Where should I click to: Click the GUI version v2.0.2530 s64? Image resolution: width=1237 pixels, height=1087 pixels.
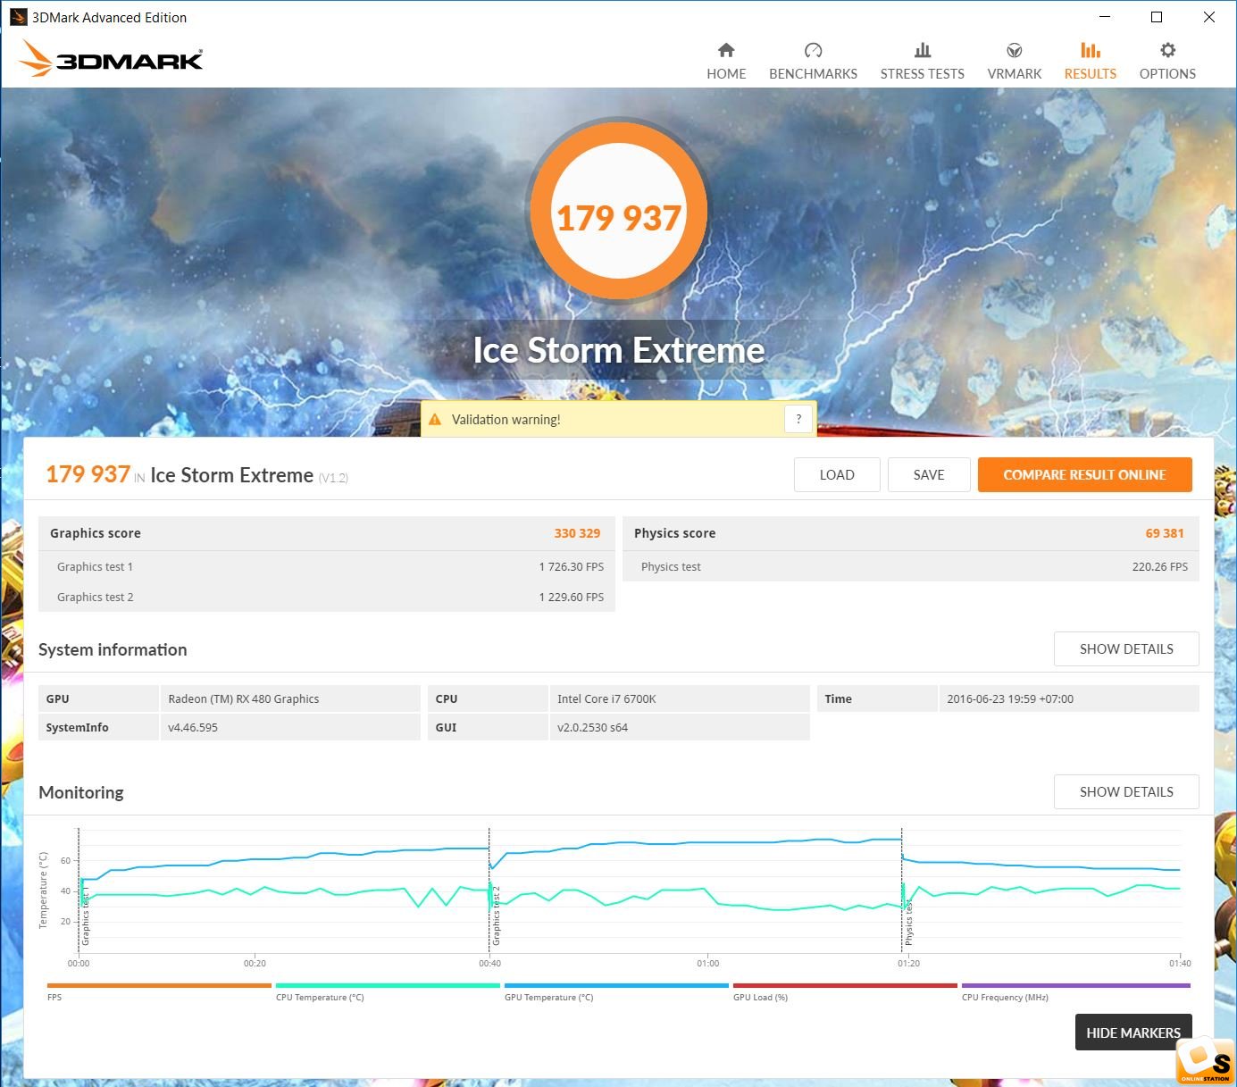point(592,728)
